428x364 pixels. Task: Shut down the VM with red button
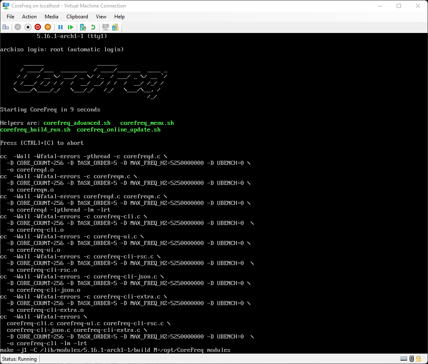pyautogui.click(x=38, y=27)
